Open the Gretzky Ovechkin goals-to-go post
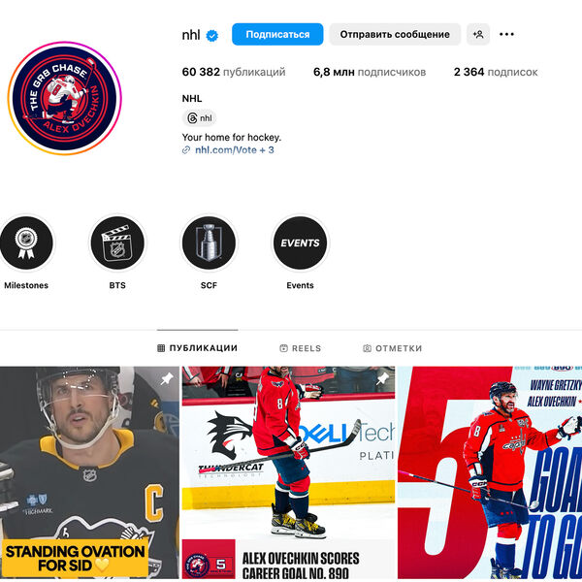This screenshot has width=582, height=582. pyautogui.click(x=490, y=472)
